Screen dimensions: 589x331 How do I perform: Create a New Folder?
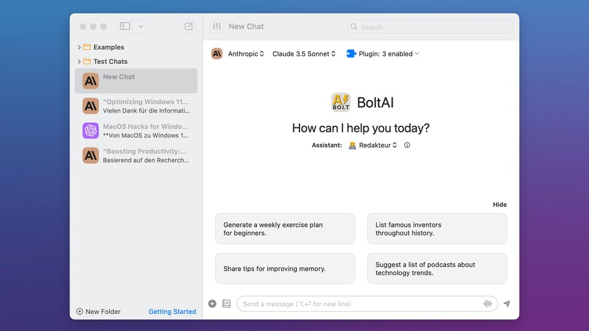[98, 311]
